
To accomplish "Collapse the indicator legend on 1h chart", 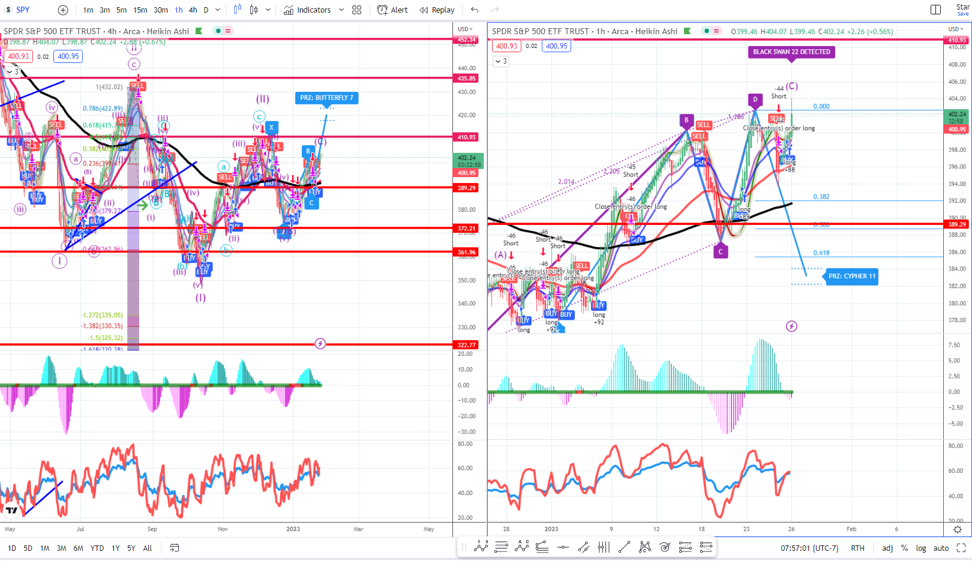I will click(501, 61).
